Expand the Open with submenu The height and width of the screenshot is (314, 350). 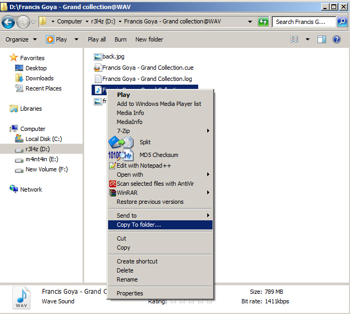160,175
